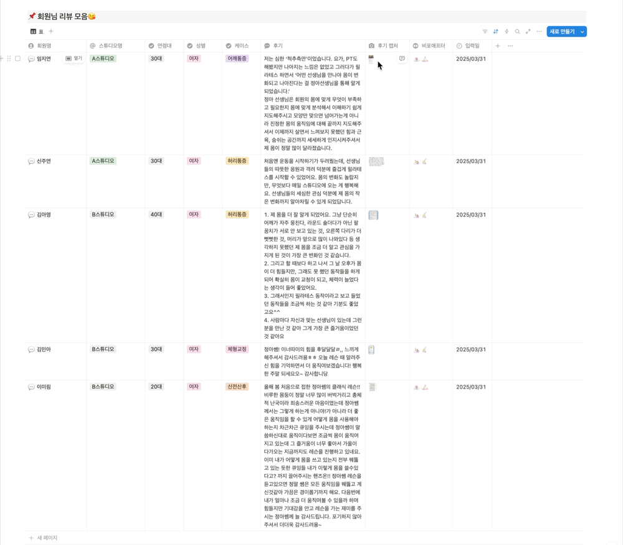Open 입력일 column header menu

[472, 45]
